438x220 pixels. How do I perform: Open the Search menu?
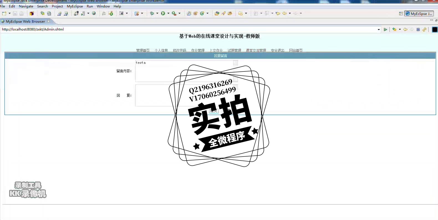[42, 6]
